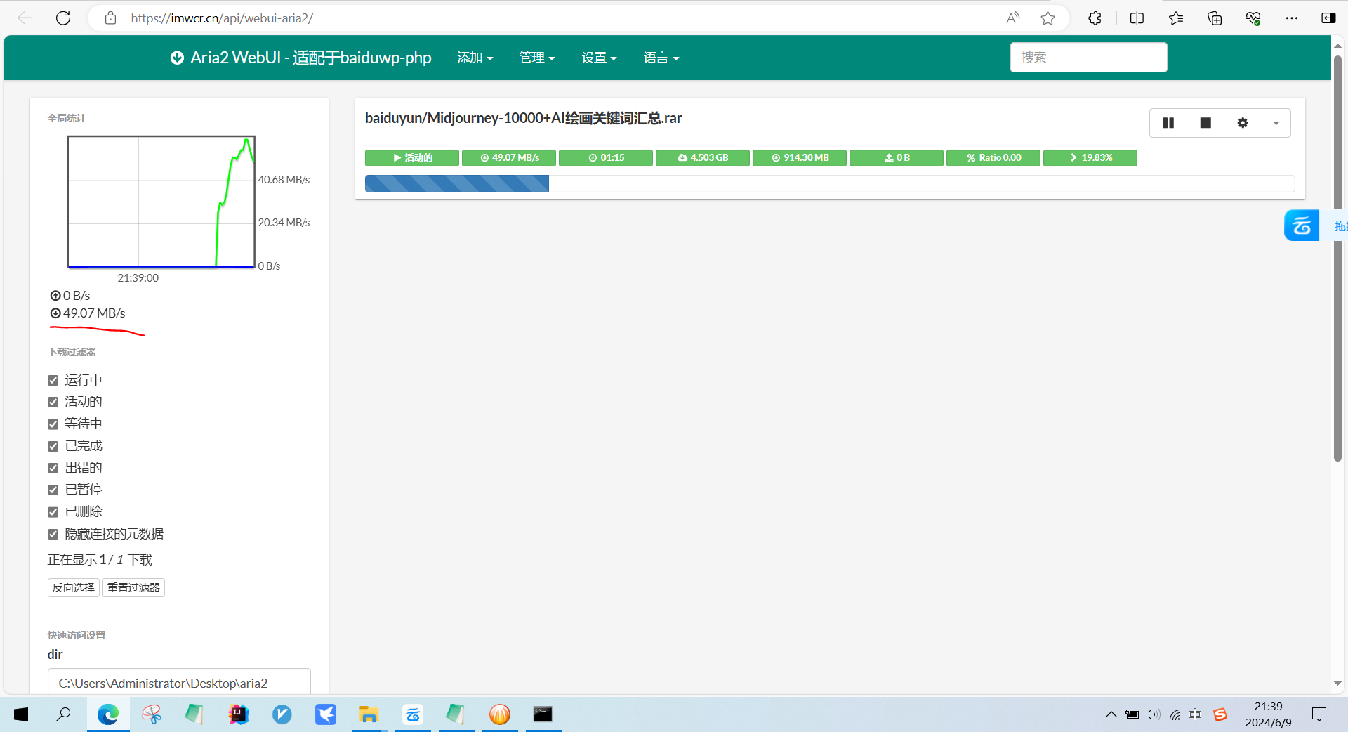Add this page to favorites star
The width and height of the screenshot is (1348, 732).
pyautogui.click(x=1048, y=18)
